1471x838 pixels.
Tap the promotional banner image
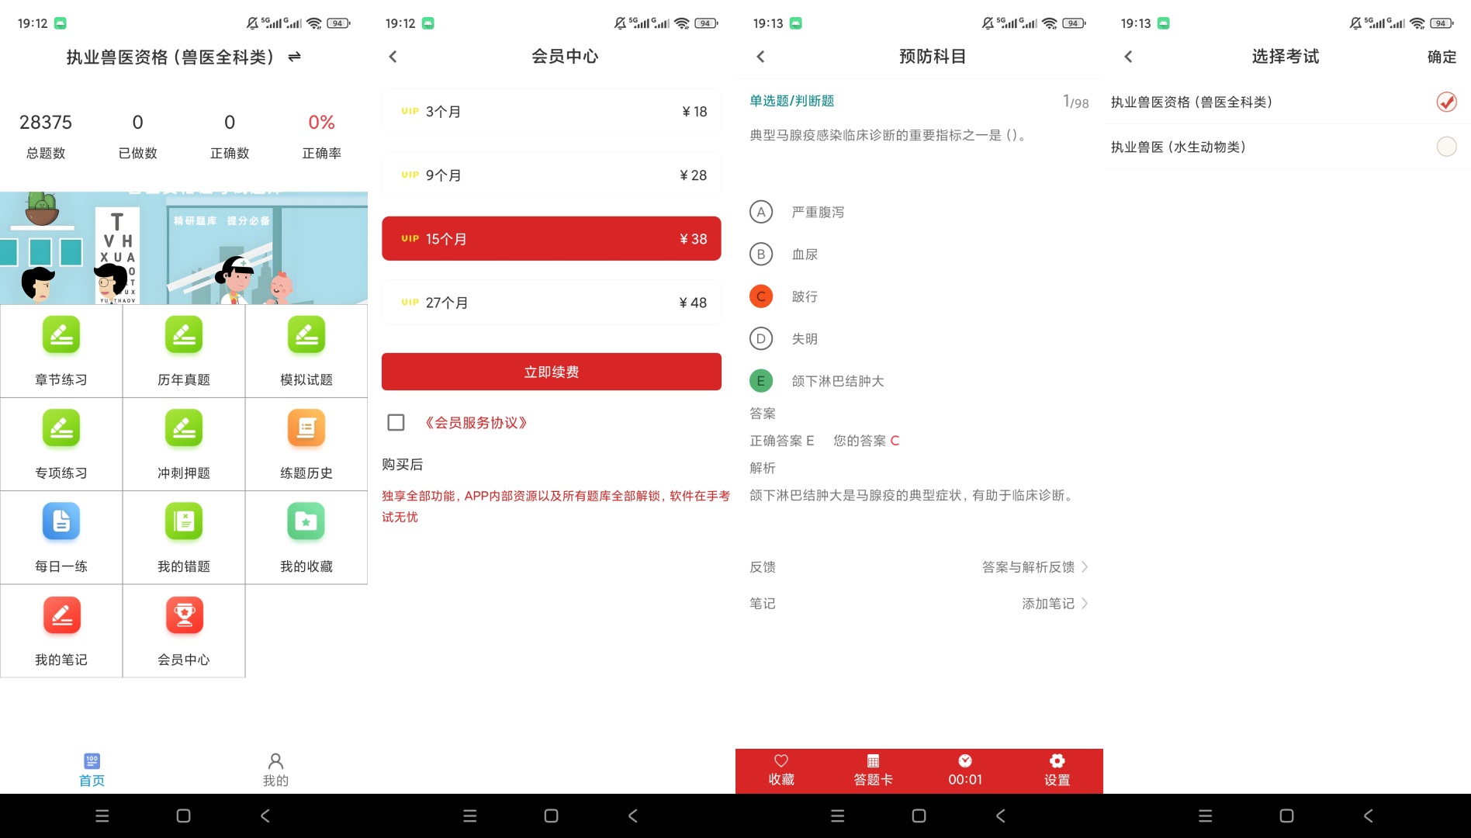[x=184, y=248]
